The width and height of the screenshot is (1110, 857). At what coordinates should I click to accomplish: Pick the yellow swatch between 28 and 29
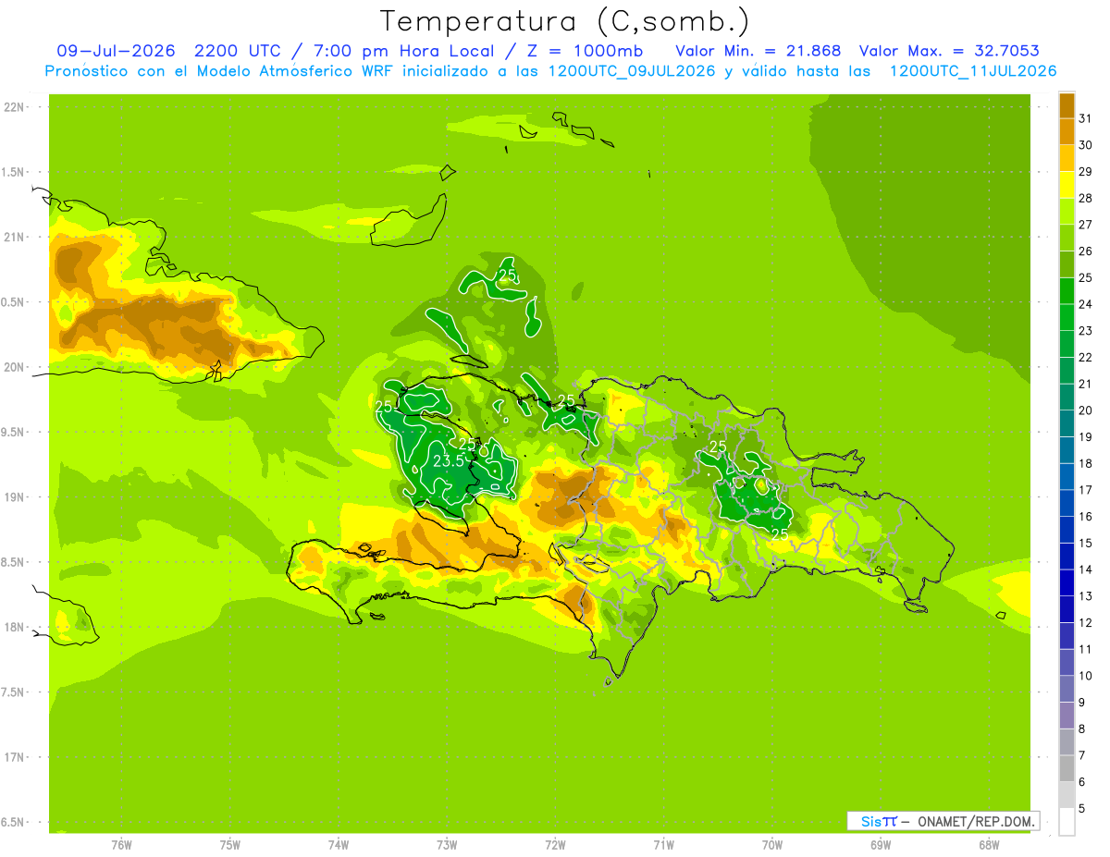1067,185
